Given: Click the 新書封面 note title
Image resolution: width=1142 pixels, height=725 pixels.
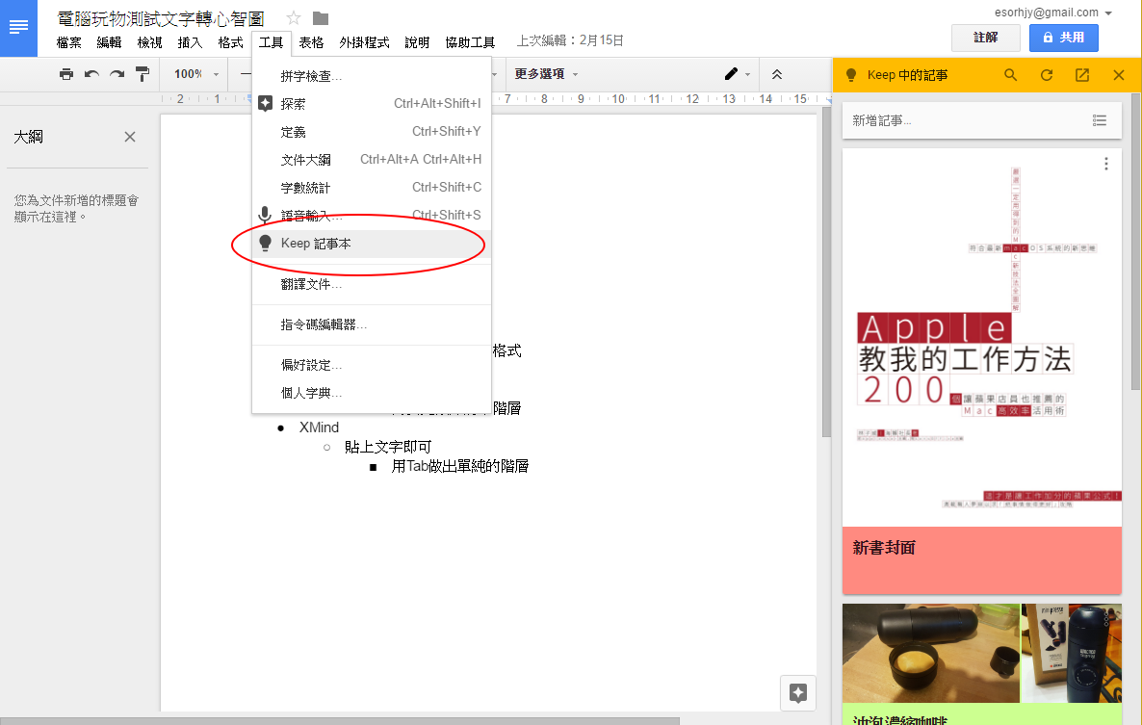Looking at the screenshot, I should tap(884, 548).
